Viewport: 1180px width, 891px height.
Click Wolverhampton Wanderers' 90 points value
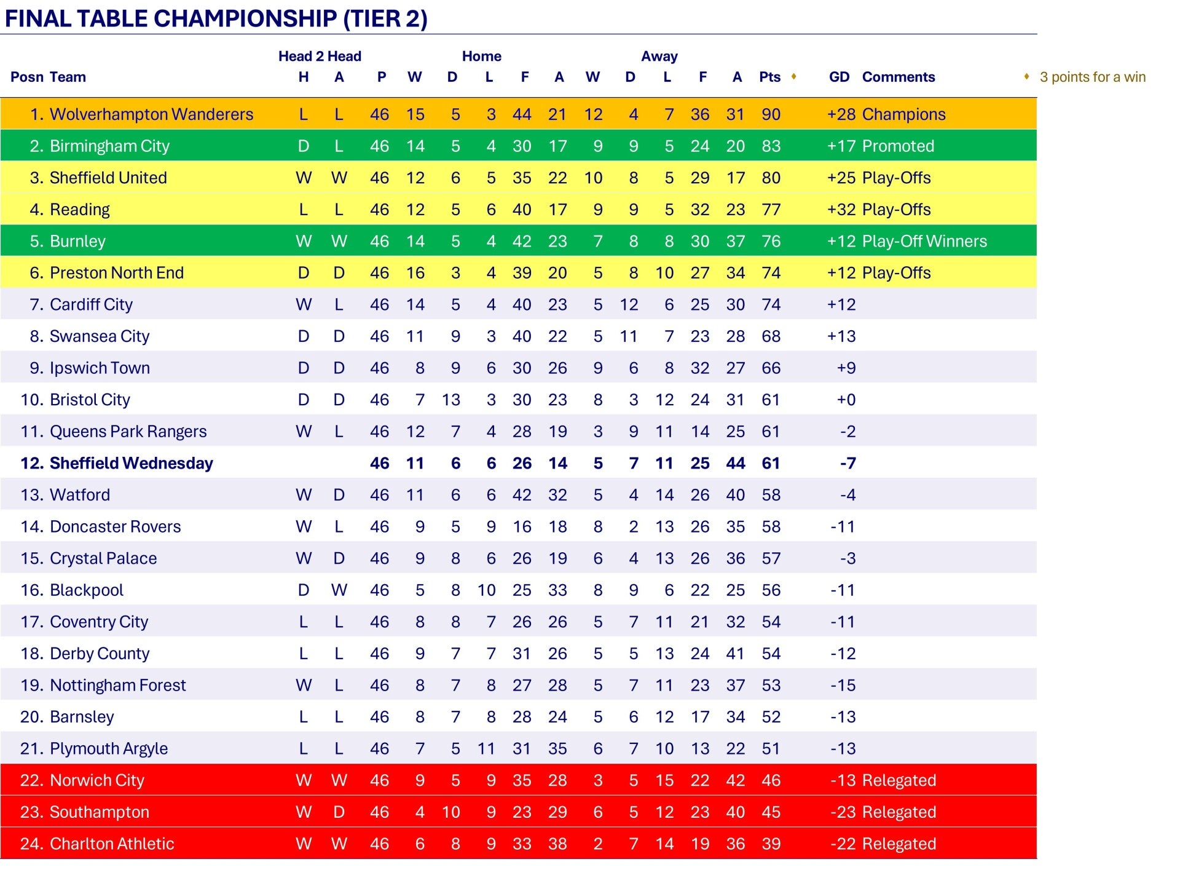771,114
